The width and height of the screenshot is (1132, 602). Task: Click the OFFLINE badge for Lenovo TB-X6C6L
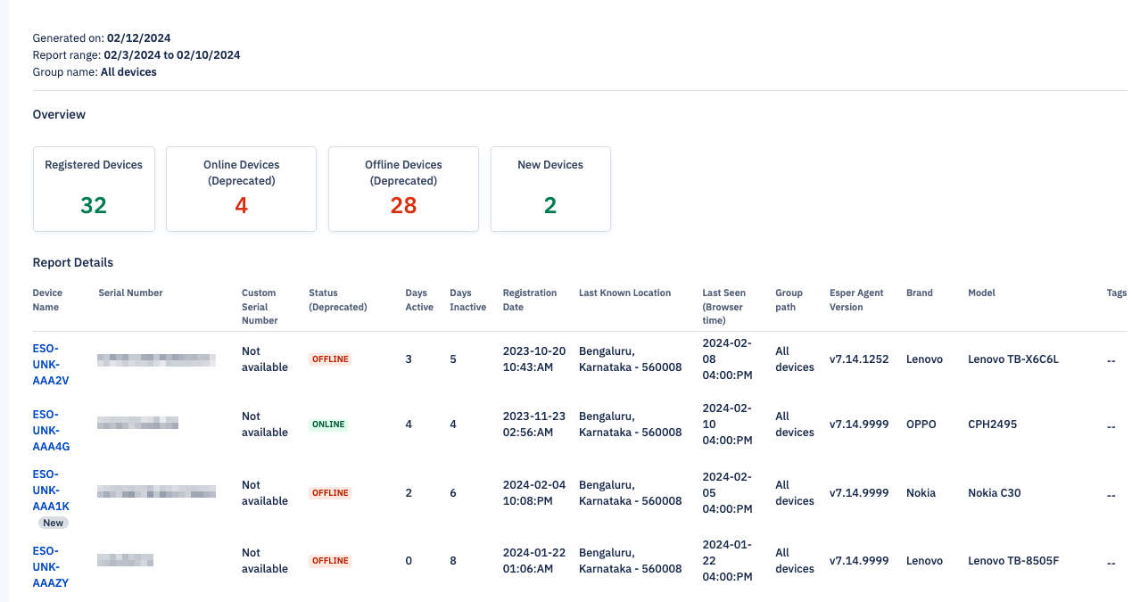(x=330, y=359)
